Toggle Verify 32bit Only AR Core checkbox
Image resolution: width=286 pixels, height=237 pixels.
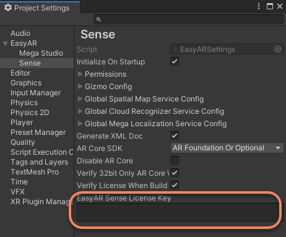coord(175,173)
